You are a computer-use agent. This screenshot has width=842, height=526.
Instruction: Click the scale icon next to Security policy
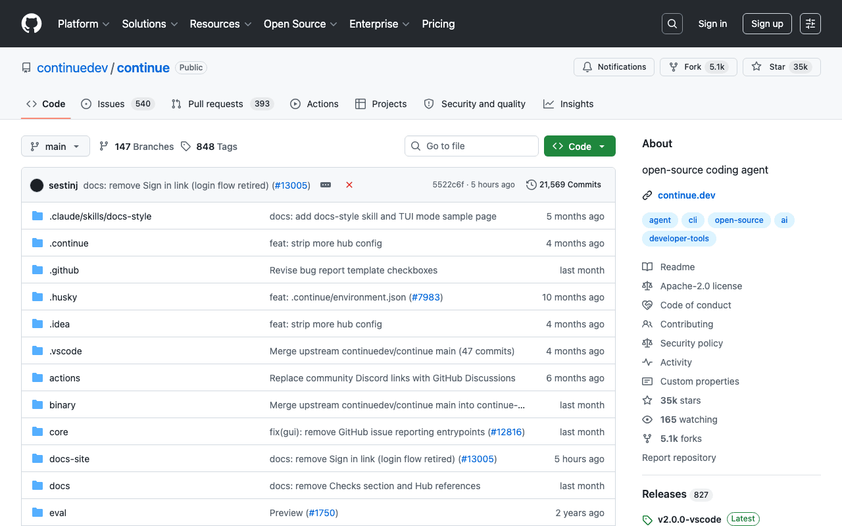647,343
